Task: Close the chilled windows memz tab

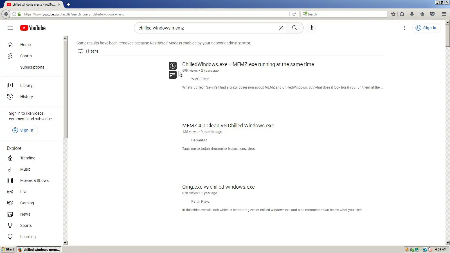Action: point(59,4)
